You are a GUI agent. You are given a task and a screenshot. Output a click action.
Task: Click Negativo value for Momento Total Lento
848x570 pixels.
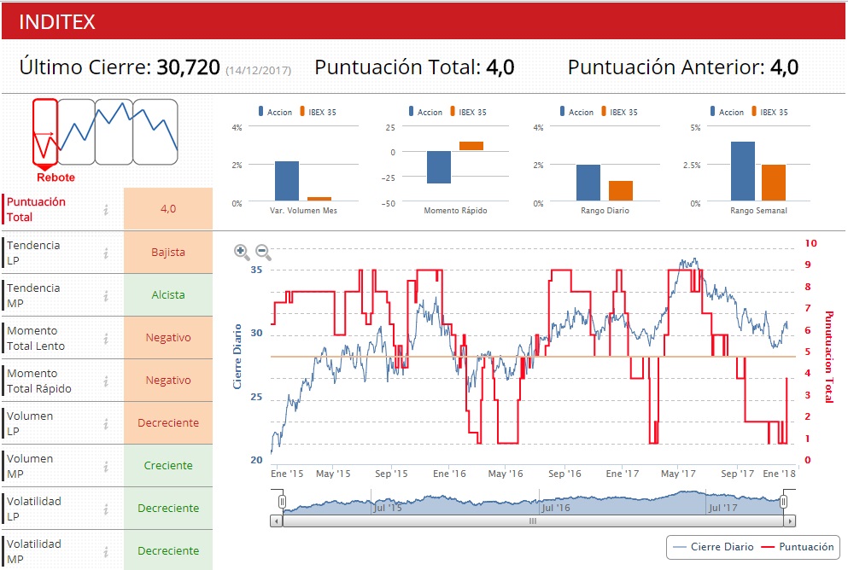click(x=168, y=338)
